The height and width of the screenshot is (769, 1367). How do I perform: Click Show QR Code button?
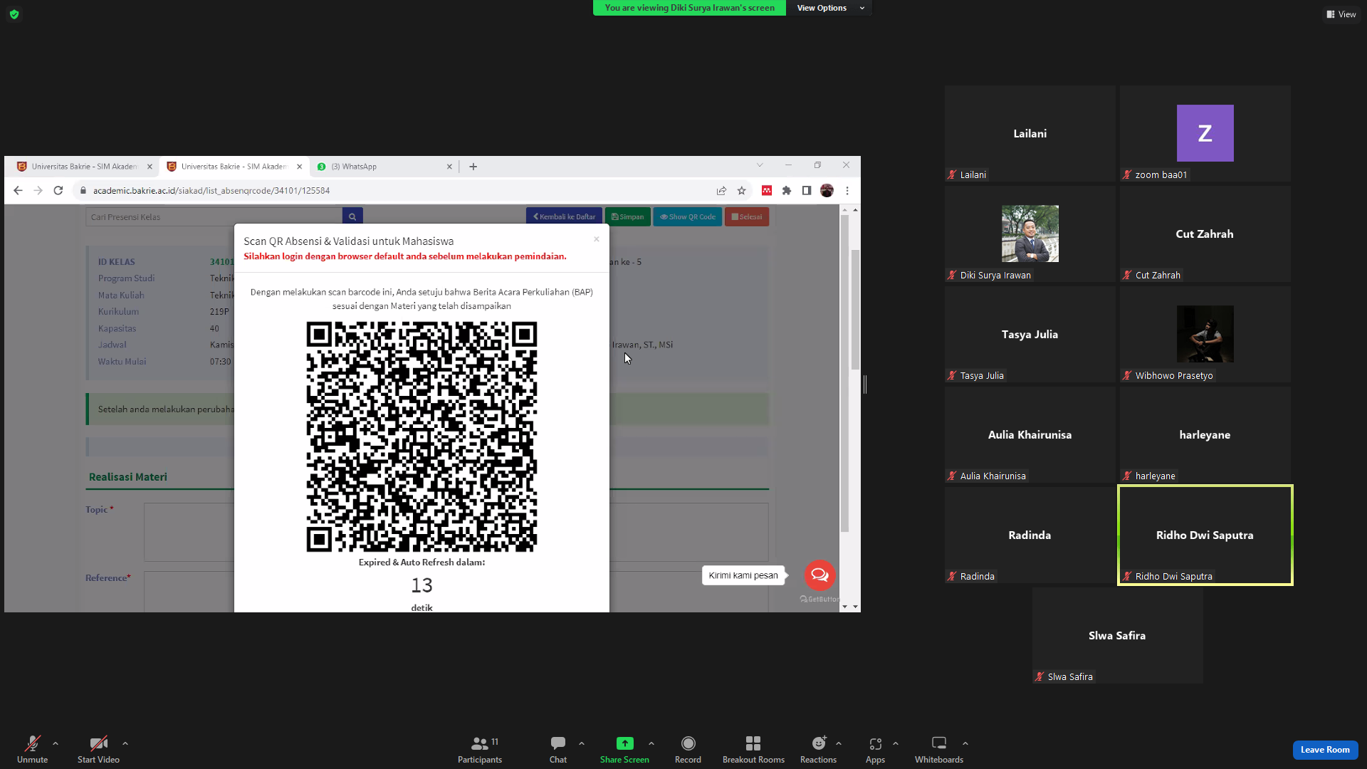(x=688, y=217)
